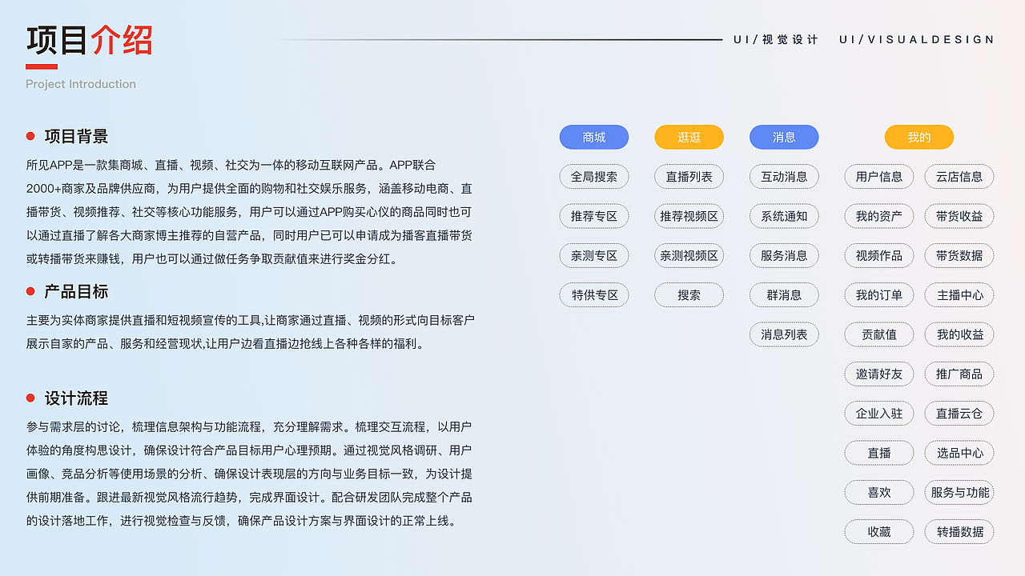Click the 云店信息 pill
This screenshot has width=1025, height=576.
click(959, 177)
